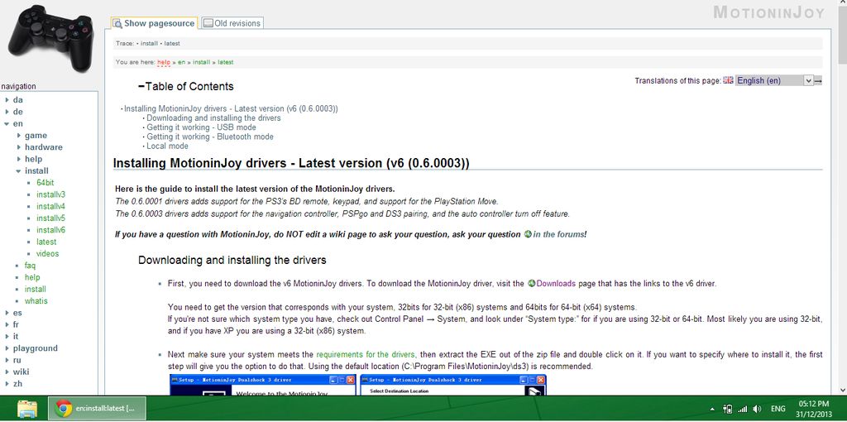Open the 64bit page in navigation

[x=45, y=183]
